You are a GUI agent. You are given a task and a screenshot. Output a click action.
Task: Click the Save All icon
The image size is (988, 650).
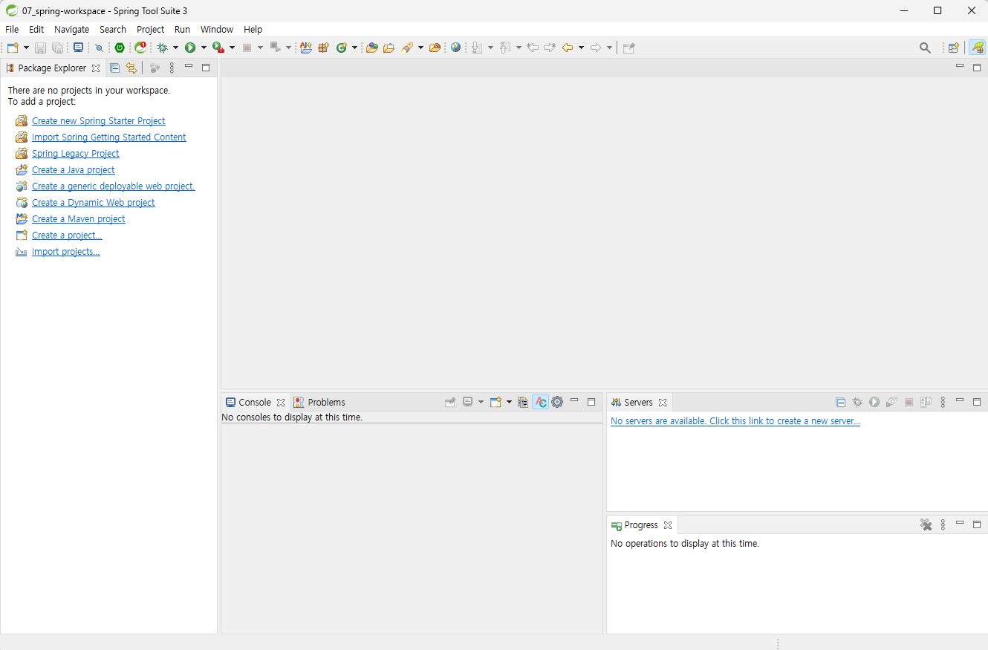57,48
